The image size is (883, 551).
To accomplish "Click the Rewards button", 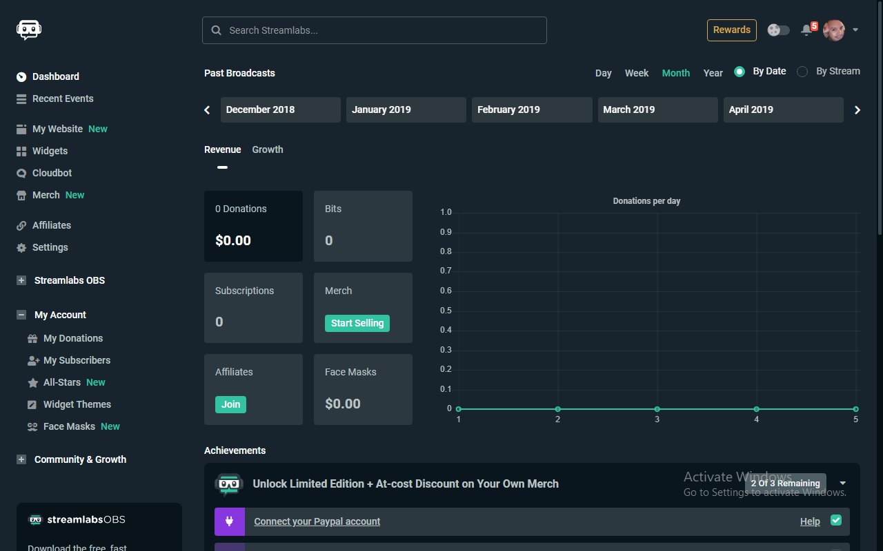I will point(731,30).
